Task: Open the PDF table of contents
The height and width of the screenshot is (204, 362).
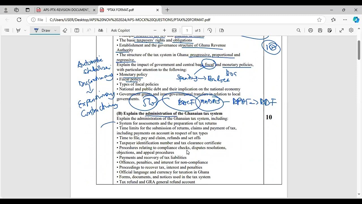Action: point(7,30)
